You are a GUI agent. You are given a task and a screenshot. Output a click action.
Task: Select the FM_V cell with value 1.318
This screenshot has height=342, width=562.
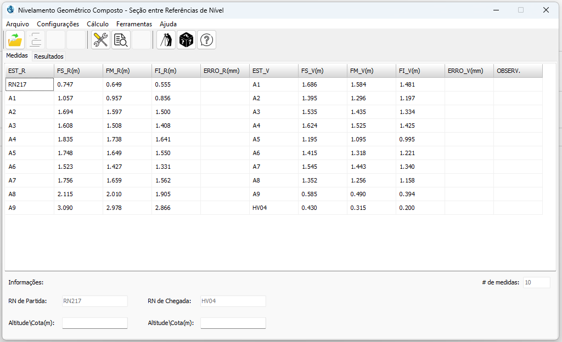[372, 153]
